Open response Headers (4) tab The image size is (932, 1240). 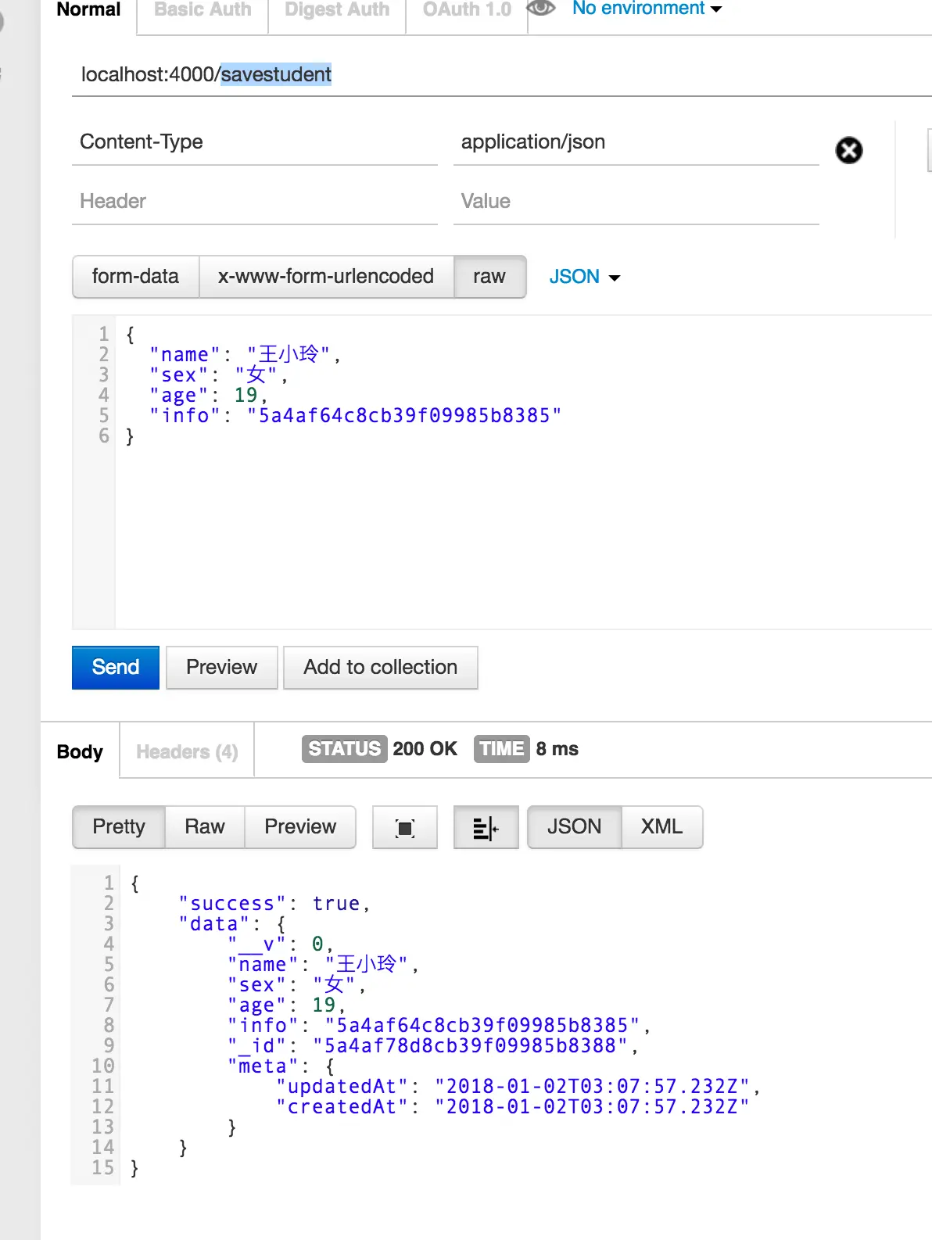coord(187,751)
